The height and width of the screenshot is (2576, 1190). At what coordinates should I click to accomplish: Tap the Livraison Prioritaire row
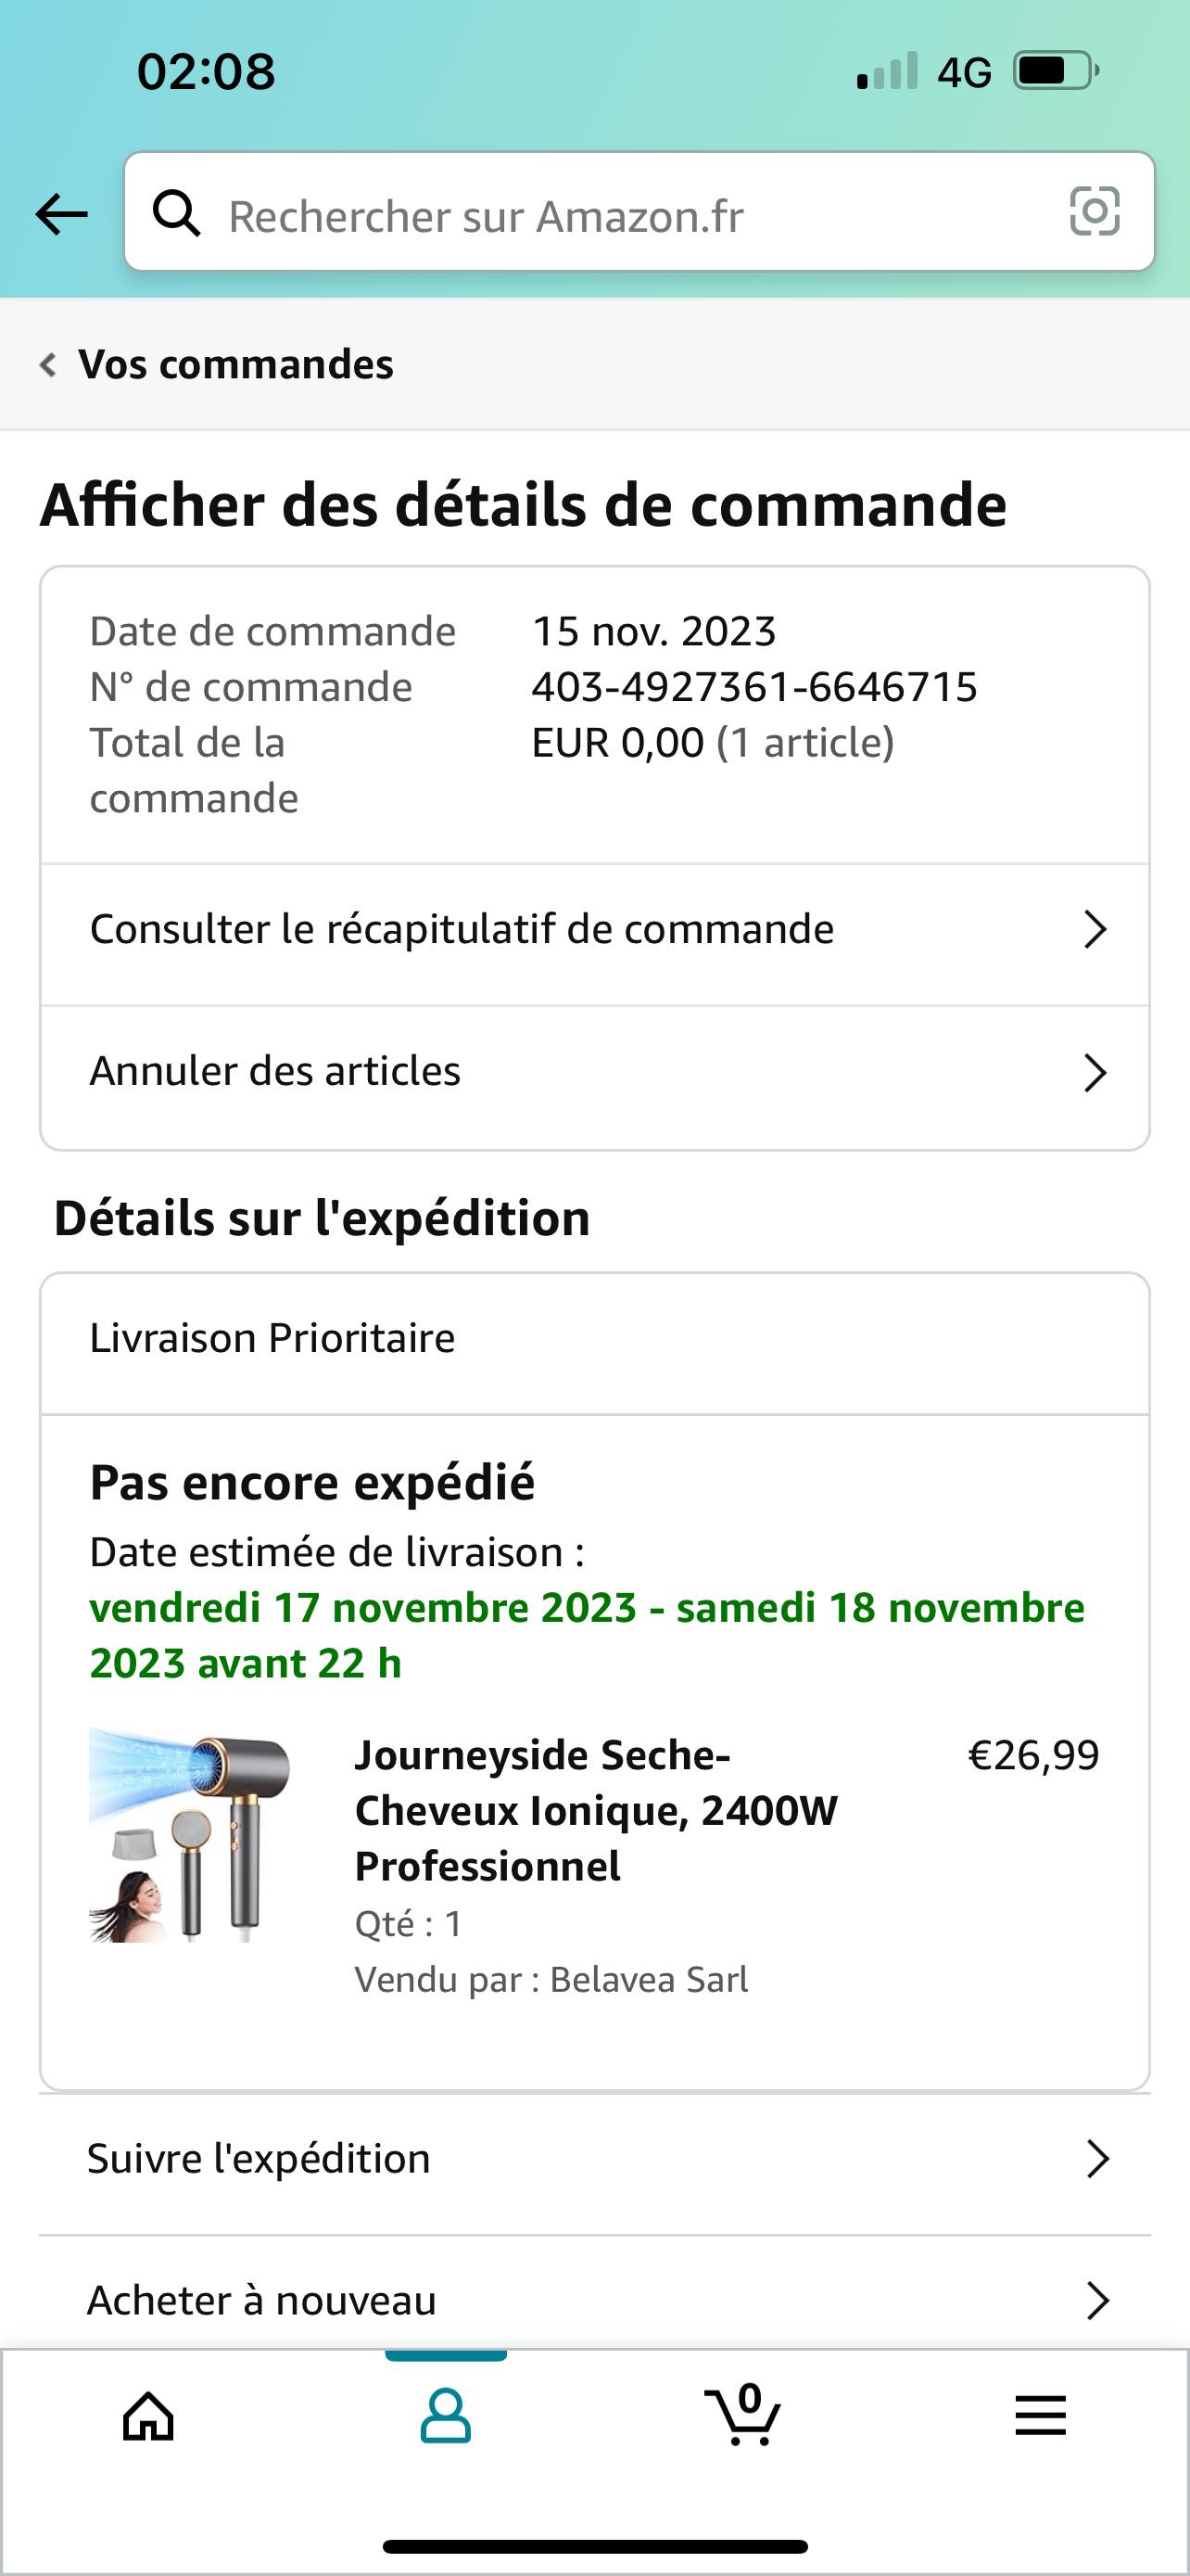point(594,1339)
